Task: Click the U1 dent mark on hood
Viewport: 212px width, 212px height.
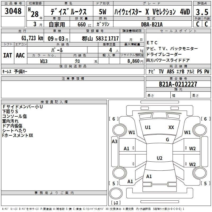Action: pos(148,127)
